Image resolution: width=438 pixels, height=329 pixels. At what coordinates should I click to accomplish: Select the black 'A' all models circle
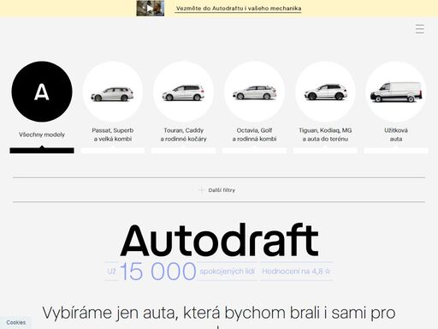(x=42, y=92)
